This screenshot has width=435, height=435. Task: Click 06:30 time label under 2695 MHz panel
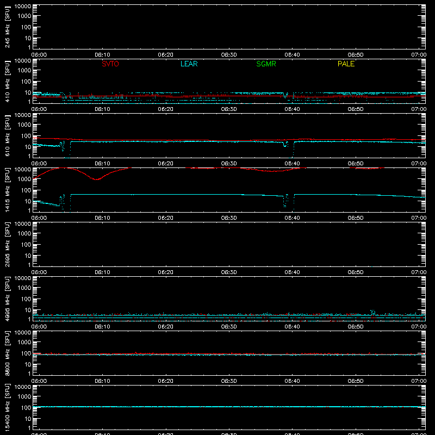[x=229, y=272]
